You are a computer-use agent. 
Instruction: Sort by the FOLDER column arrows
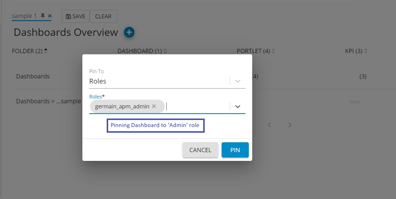[46, 51]
